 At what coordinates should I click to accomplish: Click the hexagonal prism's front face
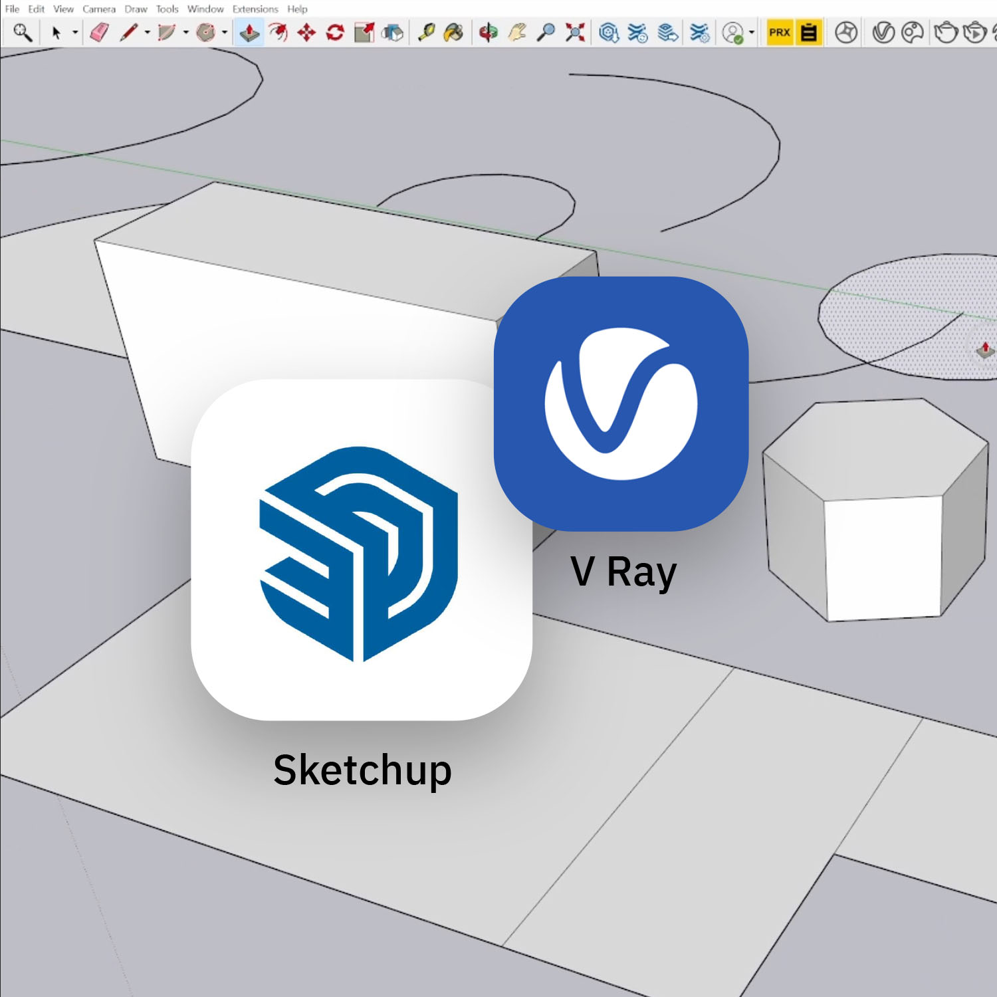coord(883,558)
